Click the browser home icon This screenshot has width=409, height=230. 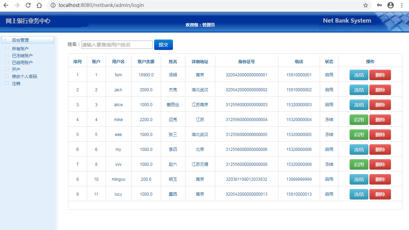pyautogui.click(x=39, y=6)
